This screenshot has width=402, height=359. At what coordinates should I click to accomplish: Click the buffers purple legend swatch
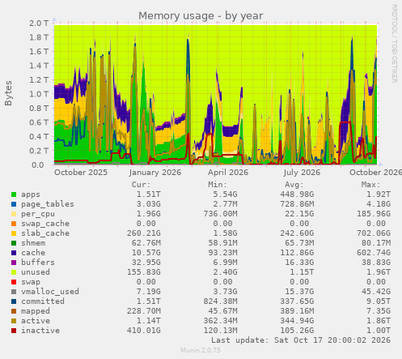pyautogui.click(x=14, y=263)
